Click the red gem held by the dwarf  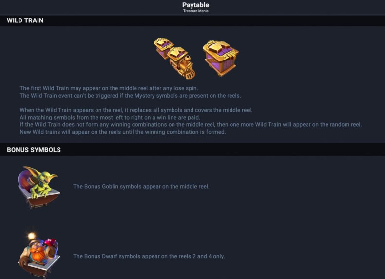click(x=50, y=242)
